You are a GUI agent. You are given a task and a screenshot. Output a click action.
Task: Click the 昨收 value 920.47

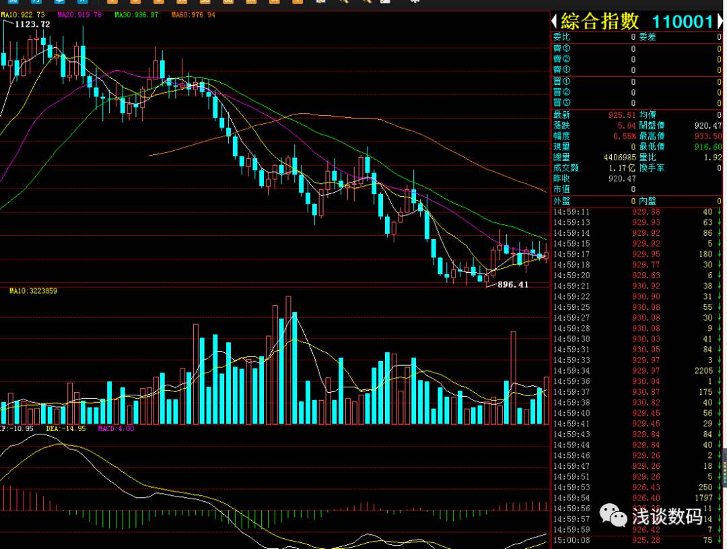pos(622,179)
